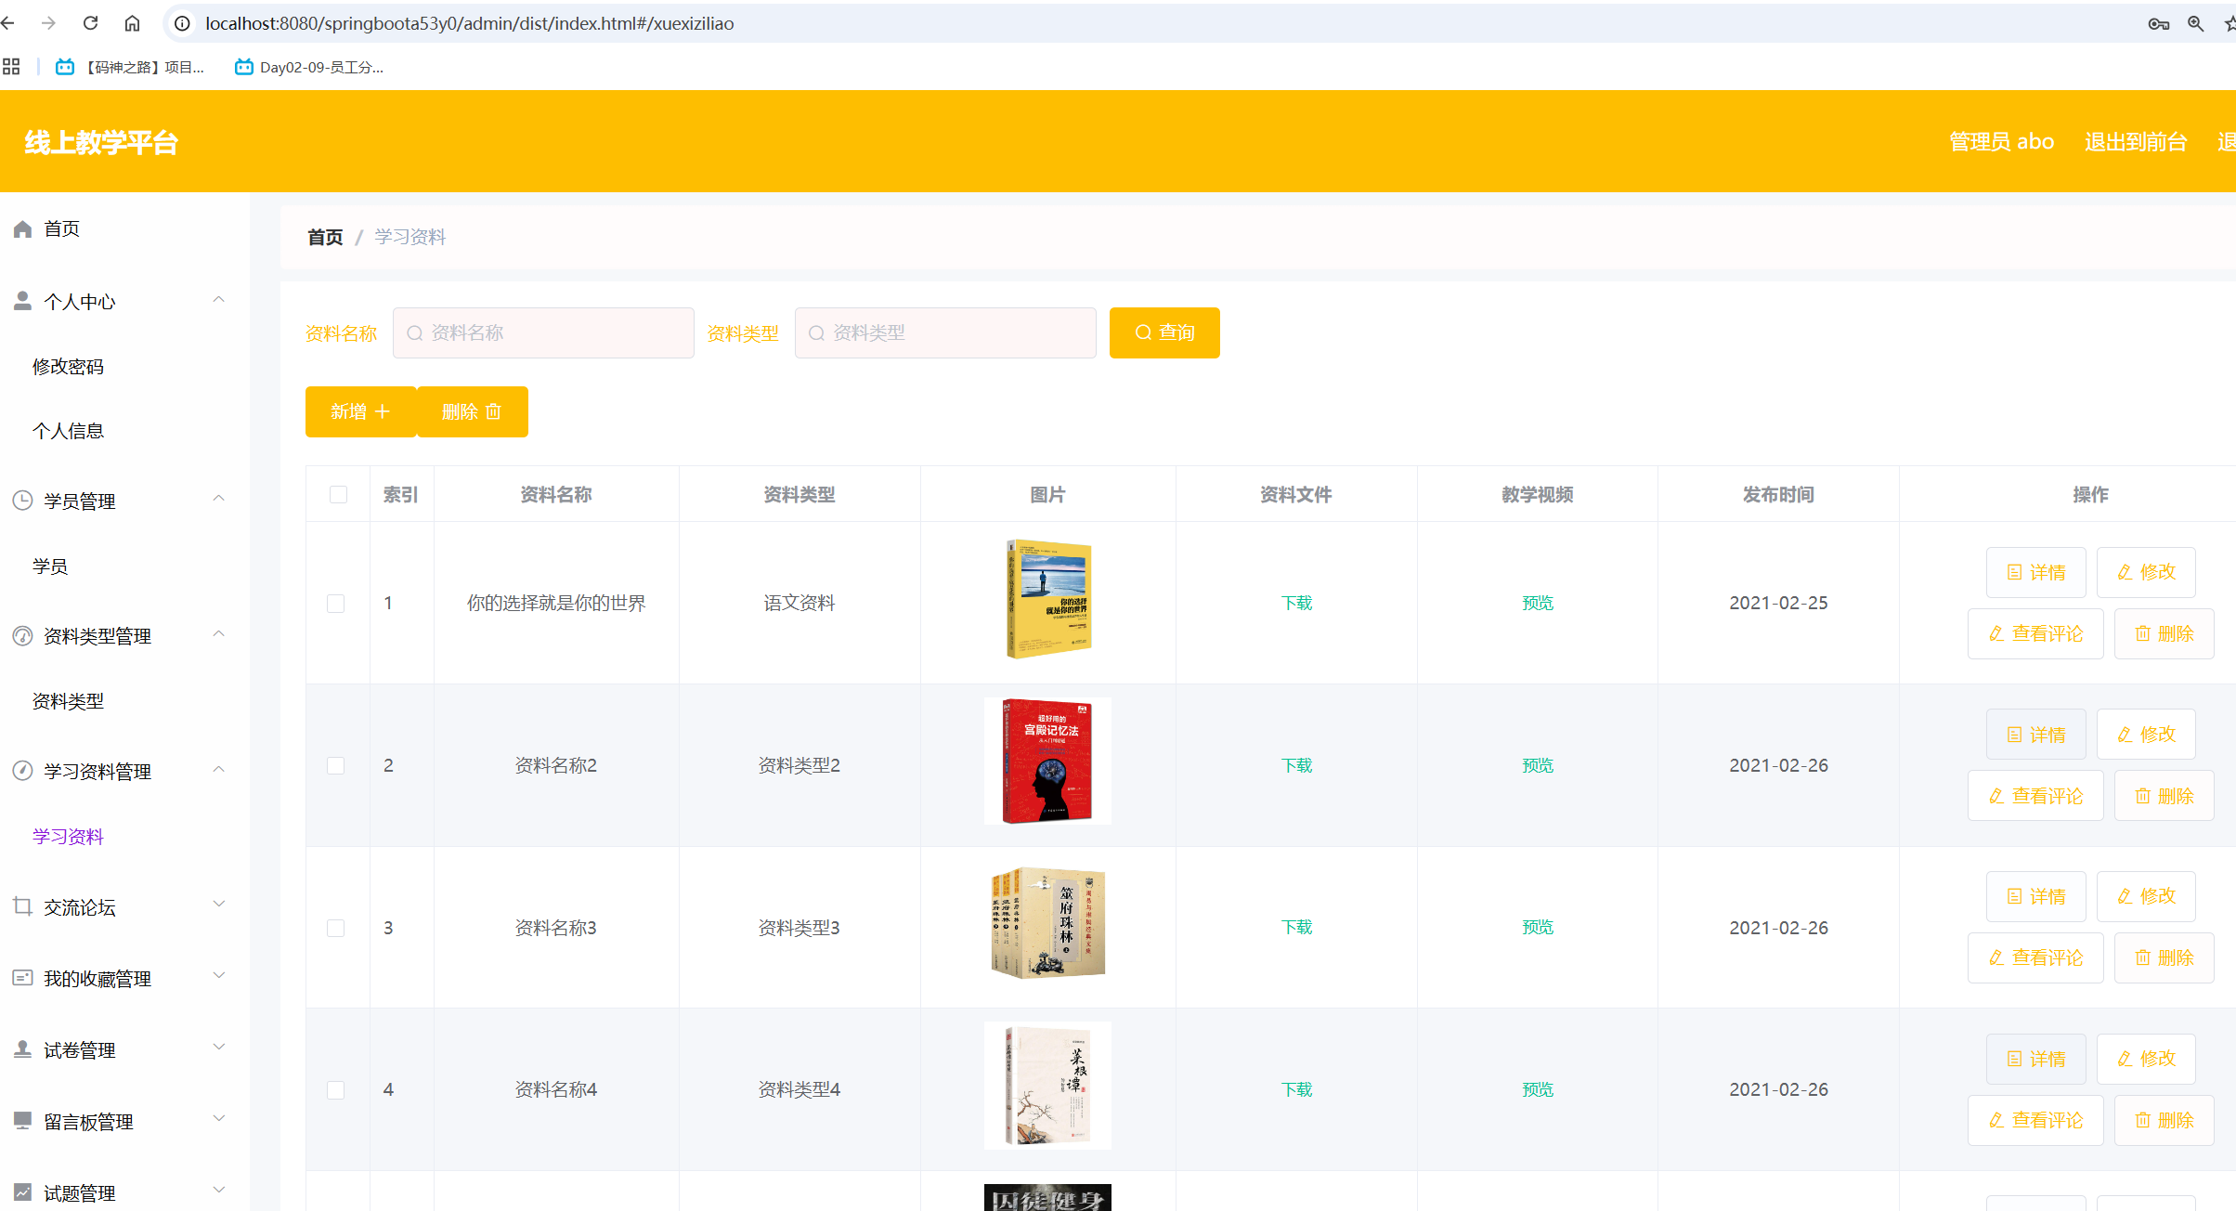The width and height of the screenshot is (2236, 1211).
Task: Click the bulk 删除 button
Action: [x=472, y=411]
